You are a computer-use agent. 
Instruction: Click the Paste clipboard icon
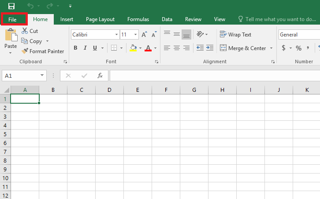pos(11,35)
